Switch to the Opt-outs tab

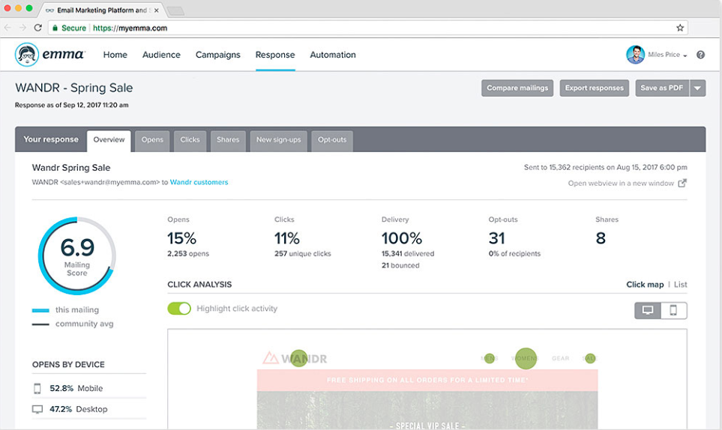coord(332,140)
